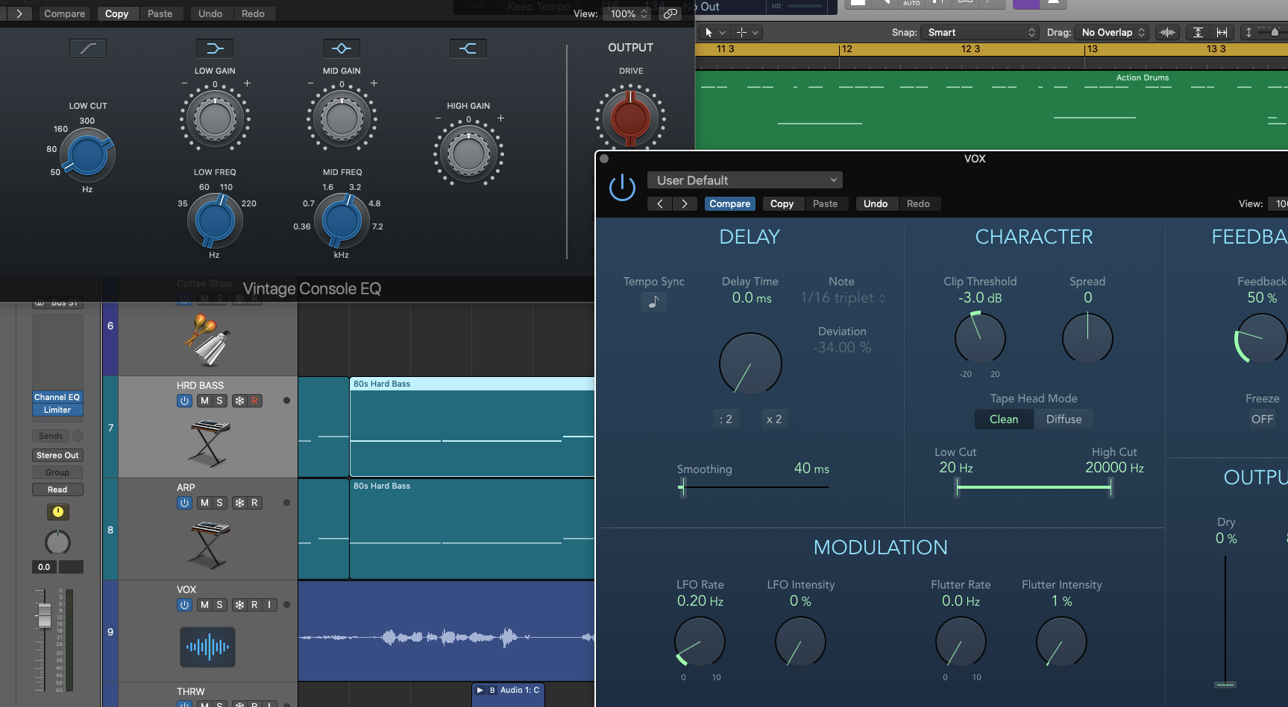This screenshot has height=707, width=1288.
Task: Switch Tape Head Mode to Diffuse
Action: 1063,419
